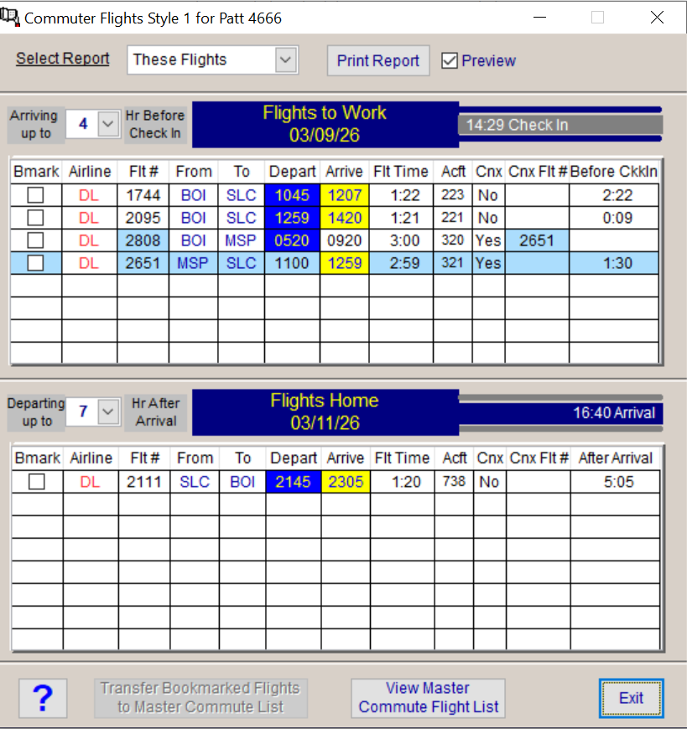687x729 pixels.
Task: Minimize the Commuter Flights window
Action: click(539, 18)
